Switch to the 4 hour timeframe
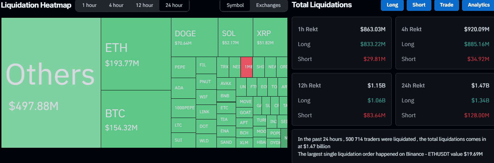 [116, 5]
